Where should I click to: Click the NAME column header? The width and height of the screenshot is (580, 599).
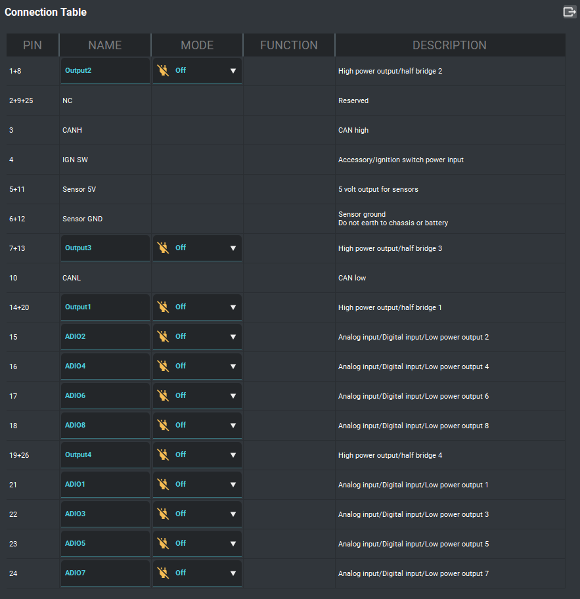tap(105, 45)
